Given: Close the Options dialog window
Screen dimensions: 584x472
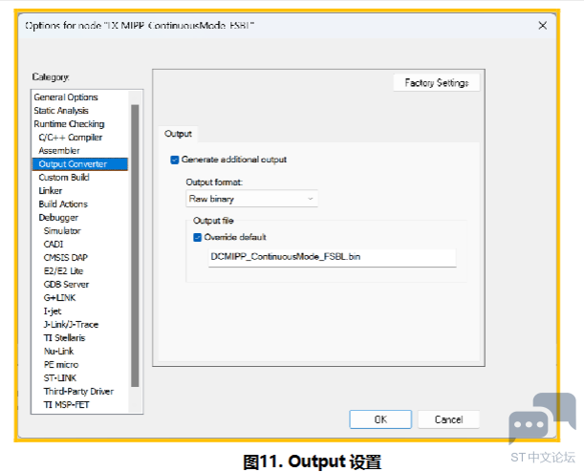Looking at the screenshot, I should [542, 26].
